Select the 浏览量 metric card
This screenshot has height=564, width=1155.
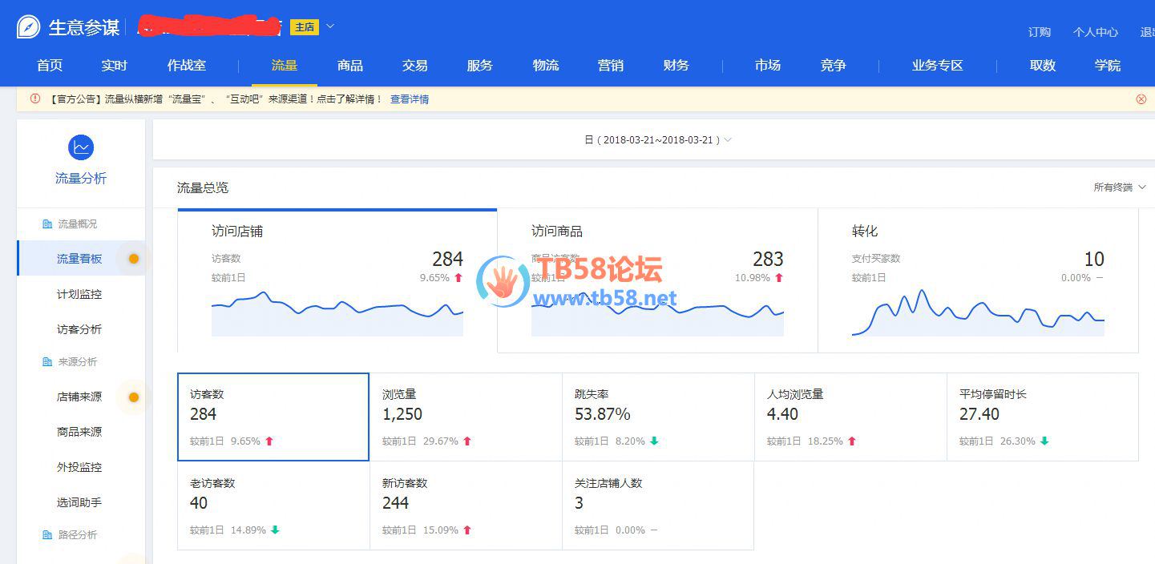466,417
